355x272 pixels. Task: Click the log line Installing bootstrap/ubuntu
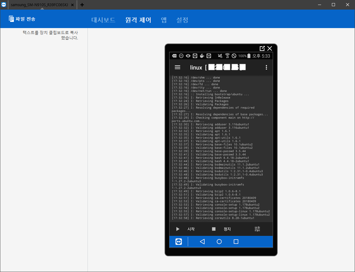coord(210,94)
